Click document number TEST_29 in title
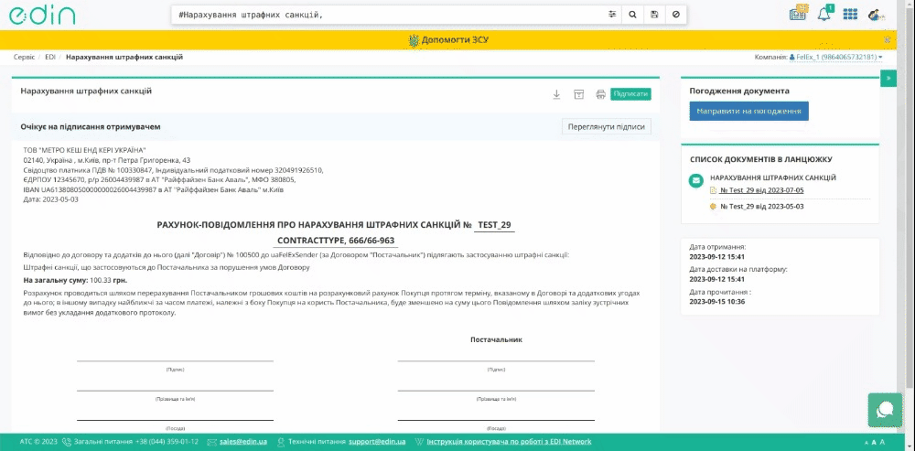 click(x=494, y=225)
